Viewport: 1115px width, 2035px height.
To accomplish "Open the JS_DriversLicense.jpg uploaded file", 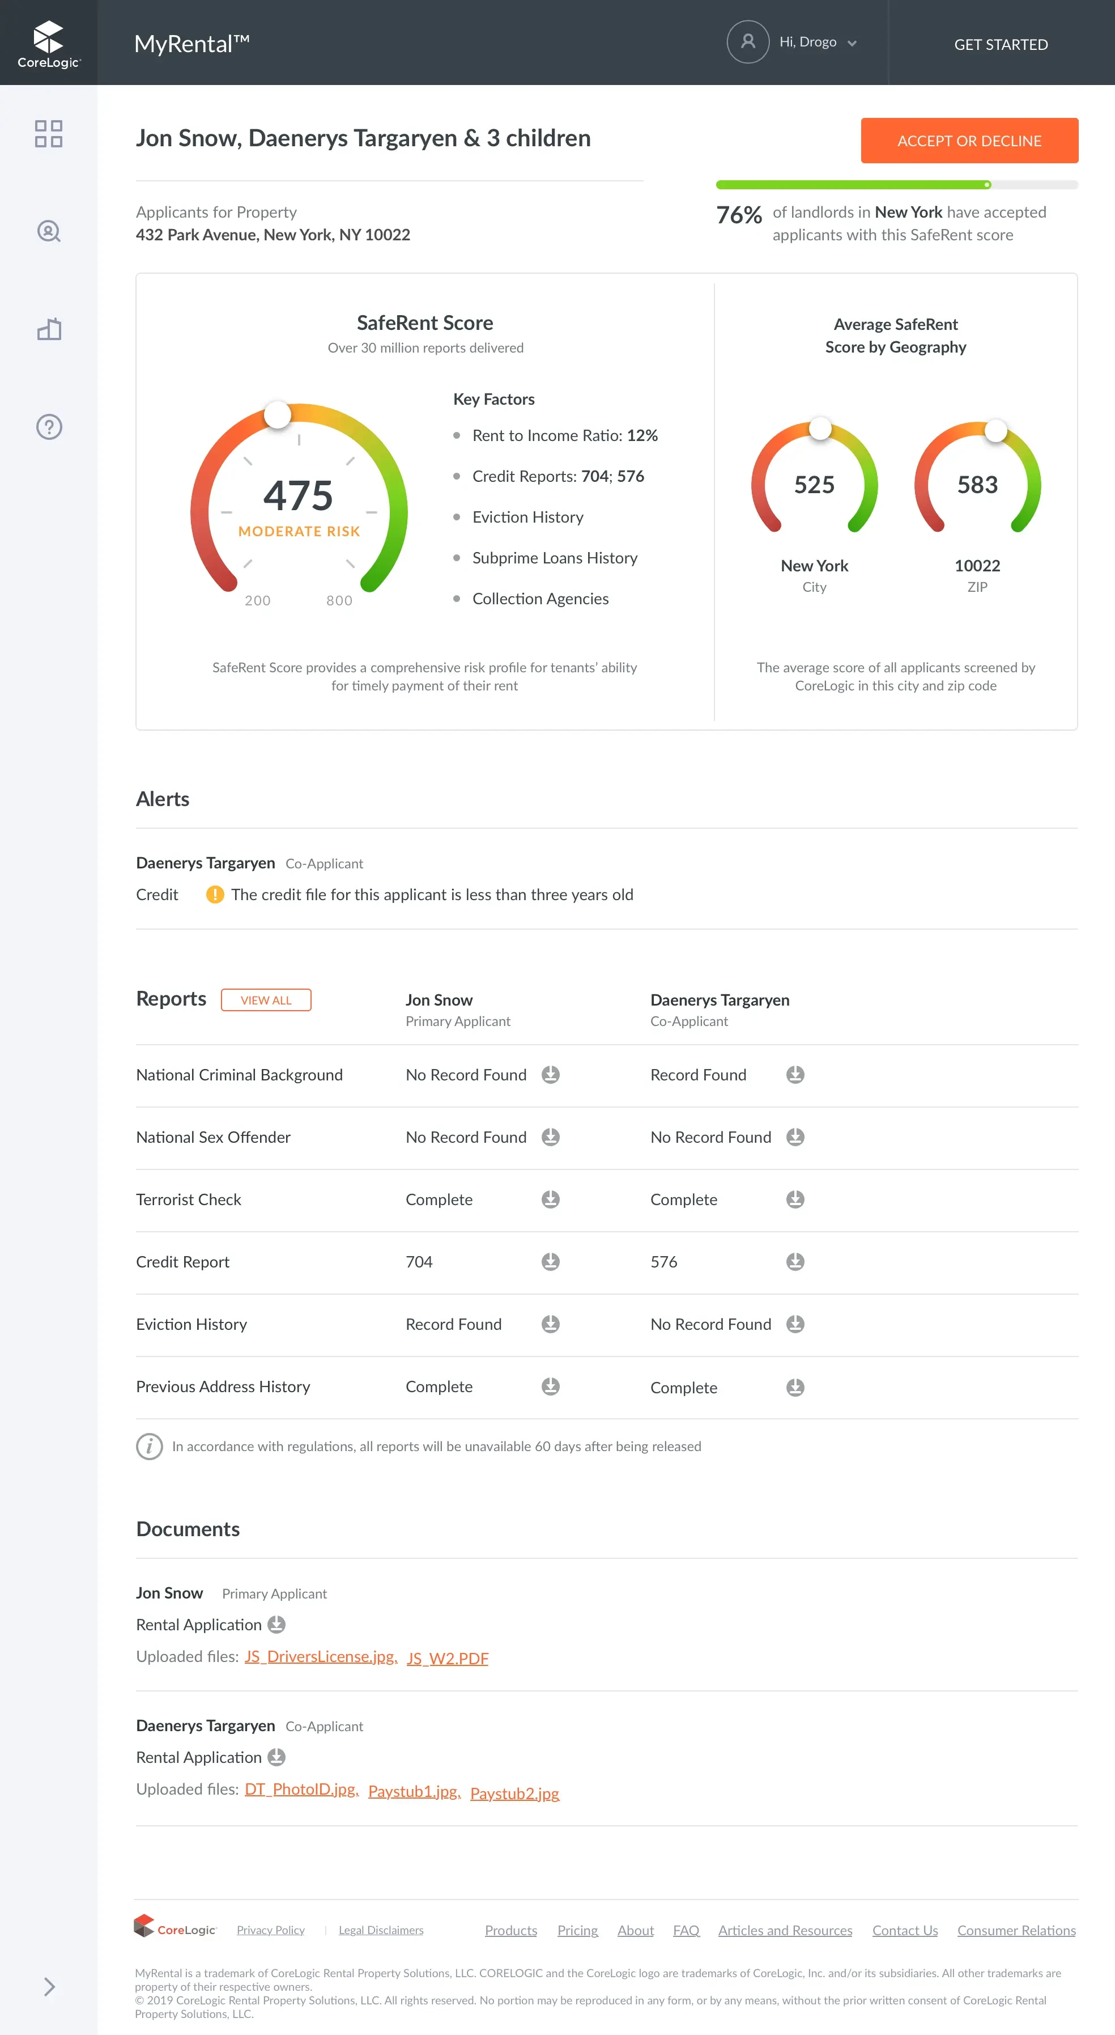I will 319,1656.
